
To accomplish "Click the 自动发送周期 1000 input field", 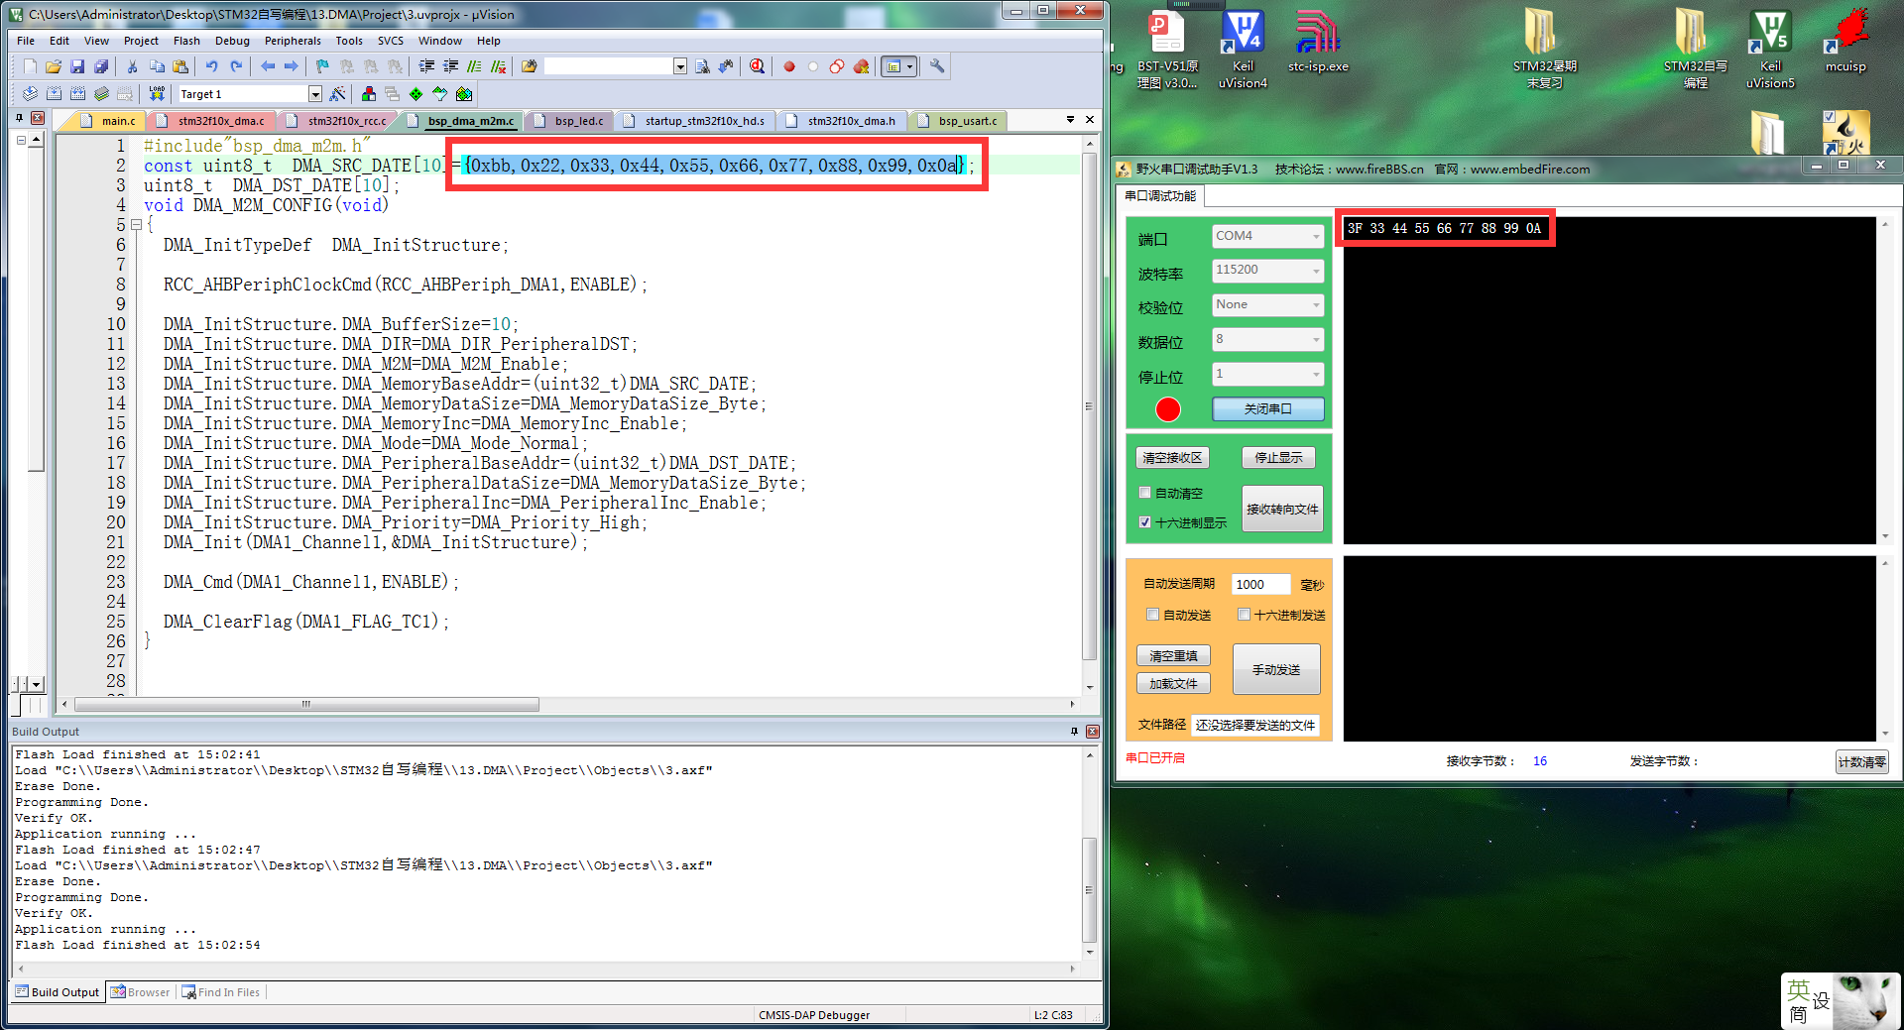I will click(1260, 584).
